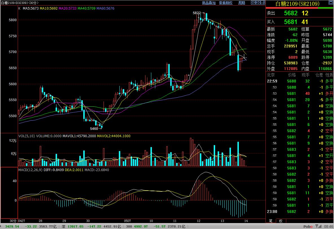
Task: Click the 最高 value 5700
Action: pyautogui.click(x=328, y=46)
